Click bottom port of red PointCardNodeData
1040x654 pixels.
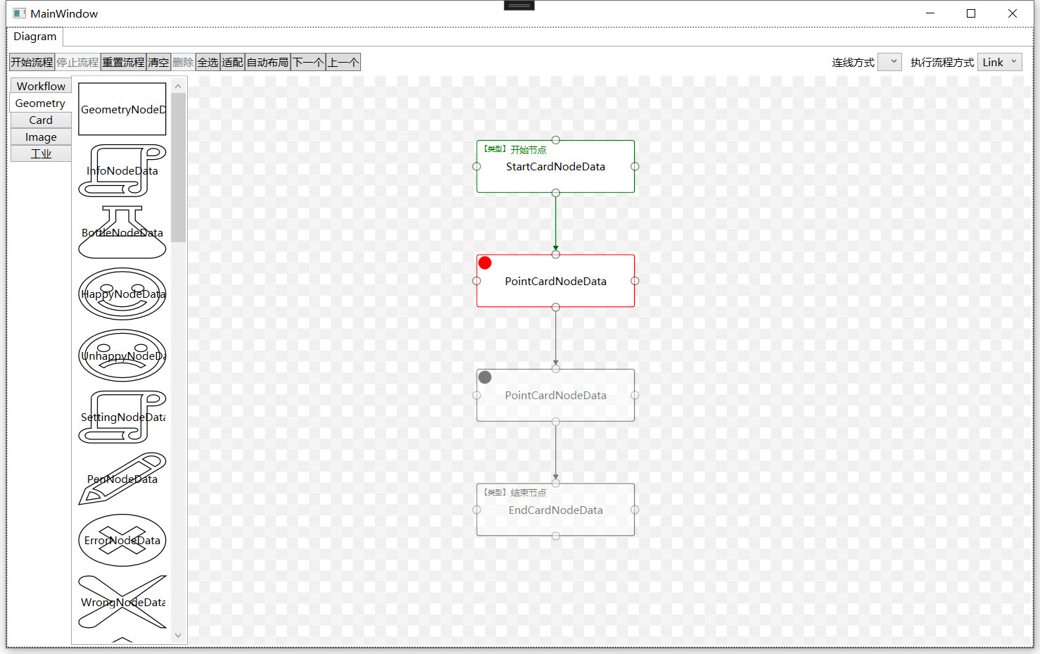(x=556, y=307)
